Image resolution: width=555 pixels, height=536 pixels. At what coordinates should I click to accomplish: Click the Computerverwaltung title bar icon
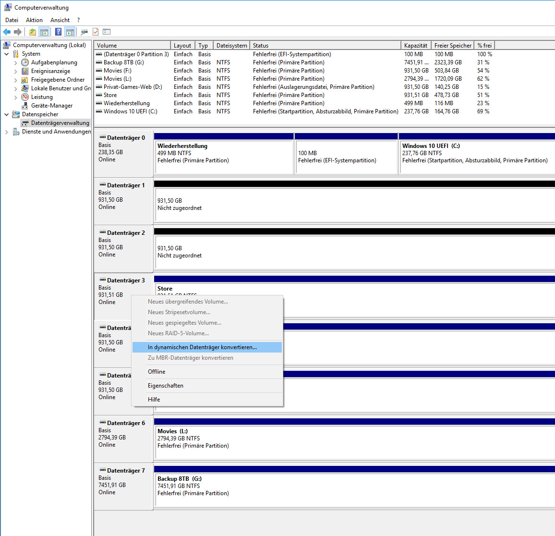7,7
